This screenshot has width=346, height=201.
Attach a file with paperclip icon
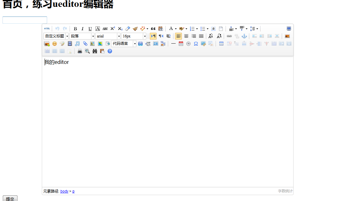85,44
